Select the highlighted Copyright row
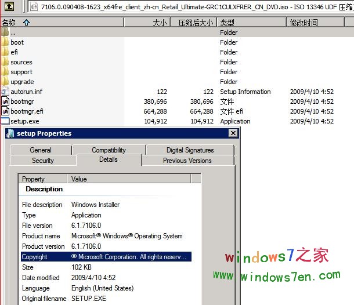 pyautogui.click(x=106, y=257)
